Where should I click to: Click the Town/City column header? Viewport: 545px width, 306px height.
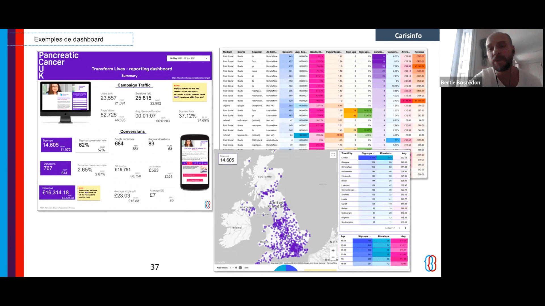(x=347, y=153)
